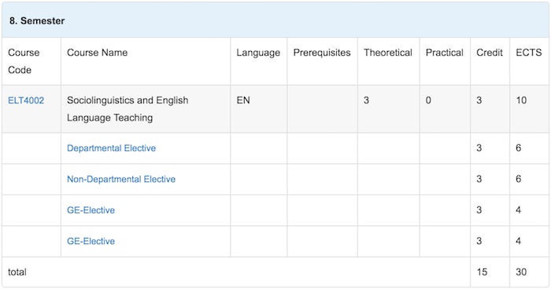Open the ELT4002 course code link
The width and height of the screenshot is (551, 289).
click(x=26, y=101)
